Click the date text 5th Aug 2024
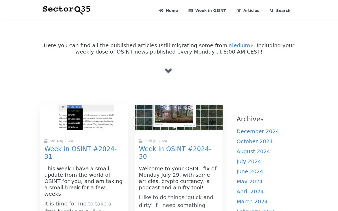338x211 pixels. click(x=61, y=141)
